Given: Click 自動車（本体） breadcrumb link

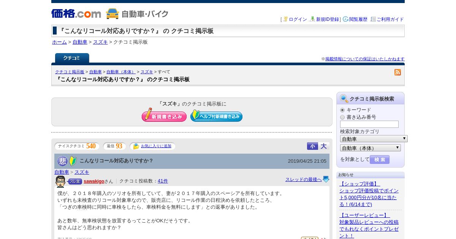Looking at the screenshot, I should [121, 72].
